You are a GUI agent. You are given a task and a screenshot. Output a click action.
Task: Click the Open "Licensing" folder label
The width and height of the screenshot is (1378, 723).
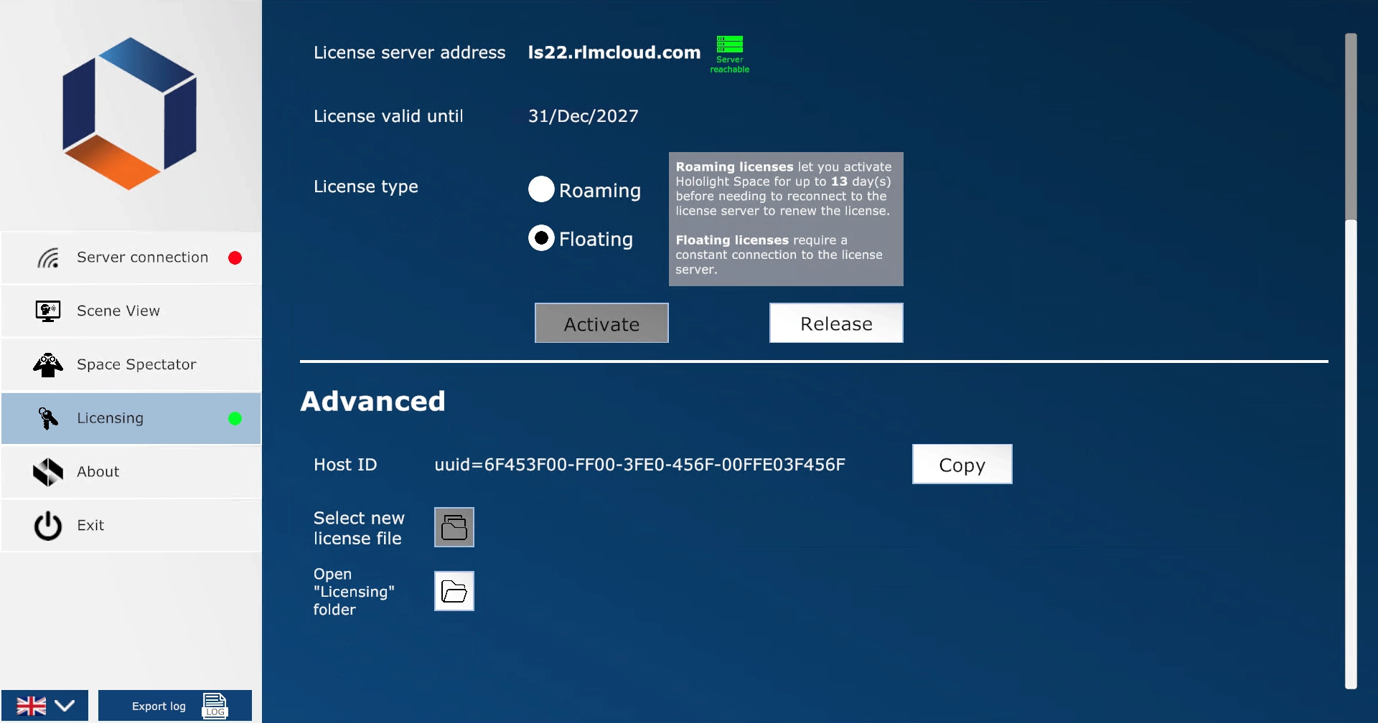(x=354, y=592)
